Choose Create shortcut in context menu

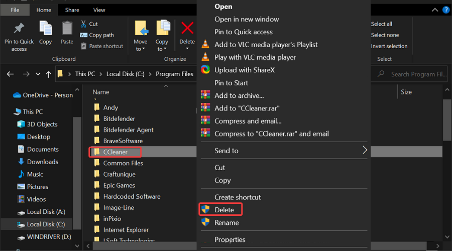point(238,197)
